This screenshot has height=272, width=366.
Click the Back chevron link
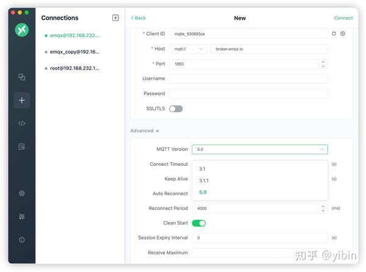(x=138, y=18)
